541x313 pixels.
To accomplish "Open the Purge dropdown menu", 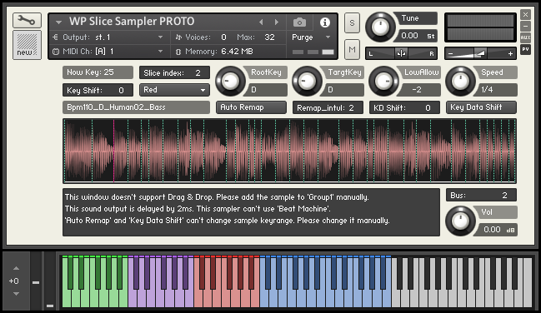I will [311, 37].
